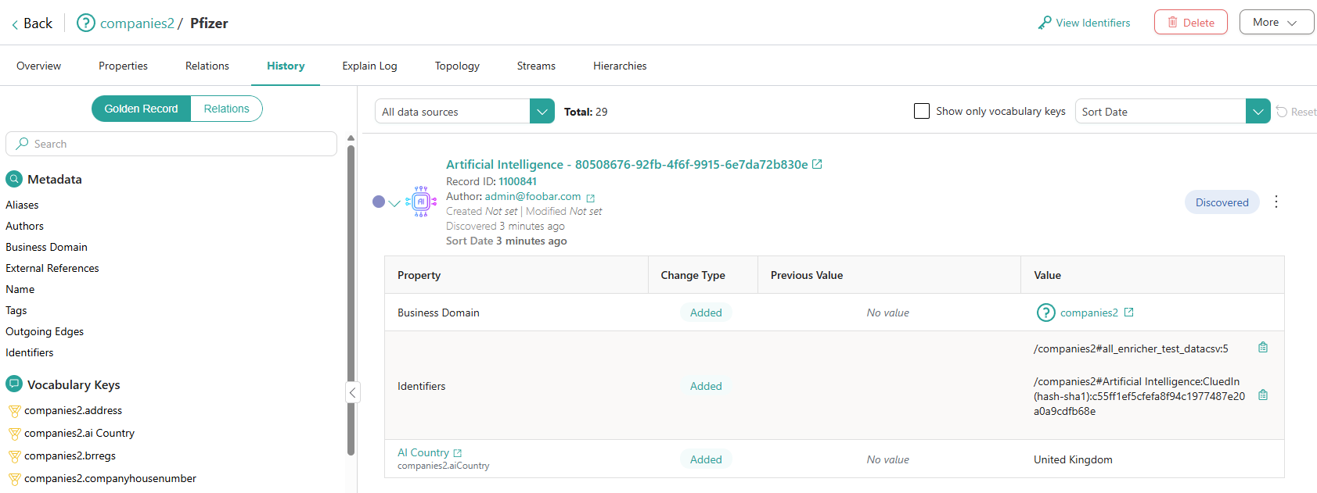This screenshot has height=493, width=1317.
Task: Open external link icon beside record title
Action: coord(817,164)
